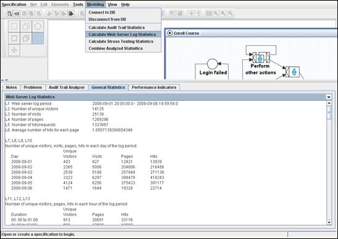The width and height of the screenshot is (338, 239).
Task: Close the open Modeling menu
Action: tap(95, 4)
